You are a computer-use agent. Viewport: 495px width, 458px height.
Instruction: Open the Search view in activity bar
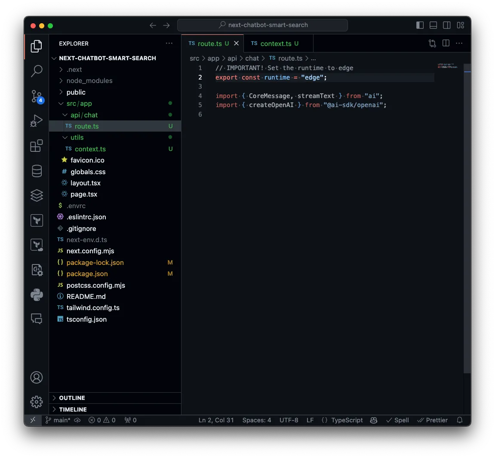[x=37, y=71]
